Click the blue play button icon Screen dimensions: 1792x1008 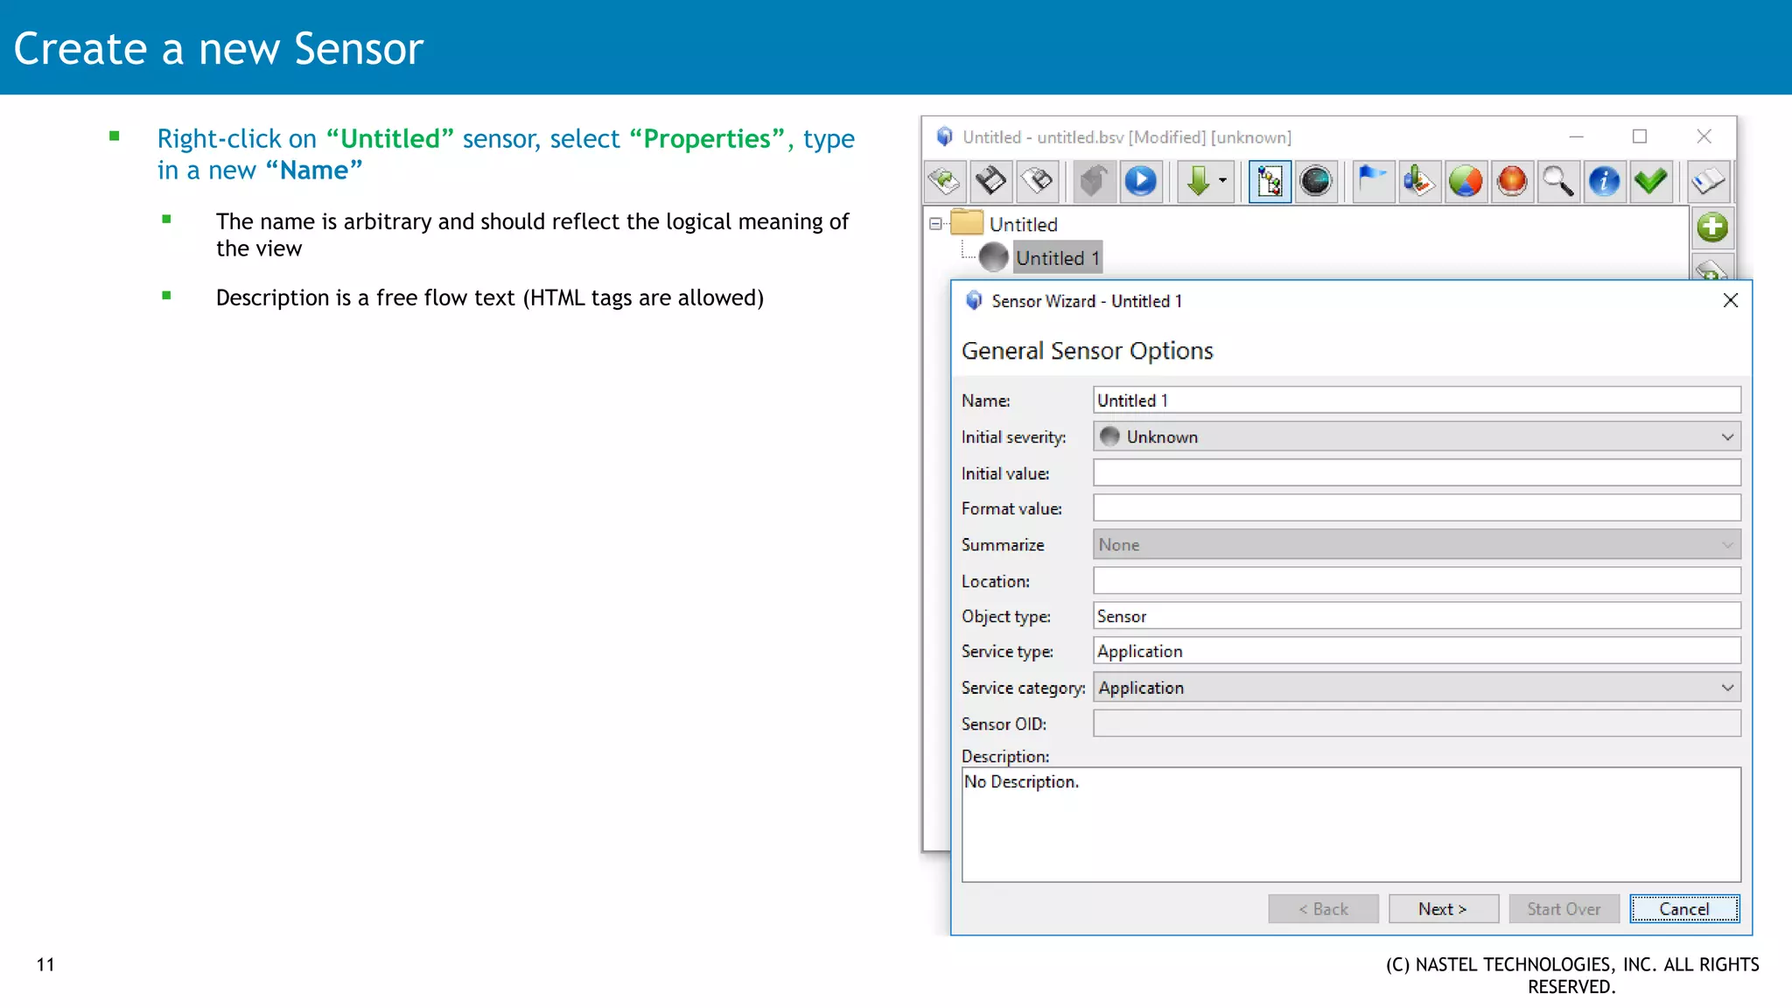coord(1140,181)
